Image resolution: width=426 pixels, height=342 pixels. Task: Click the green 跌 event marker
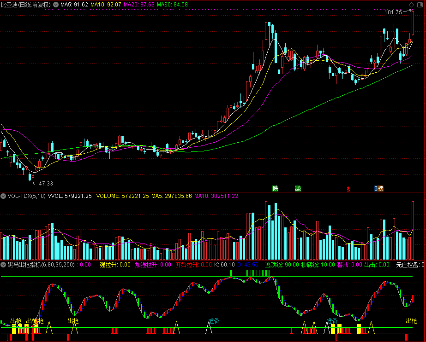click(276, 188)
